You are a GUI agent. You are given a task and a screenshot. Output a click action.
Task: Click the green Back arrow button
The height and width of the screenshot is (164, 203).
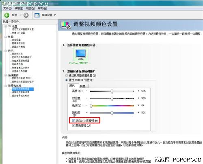(6, 15)
